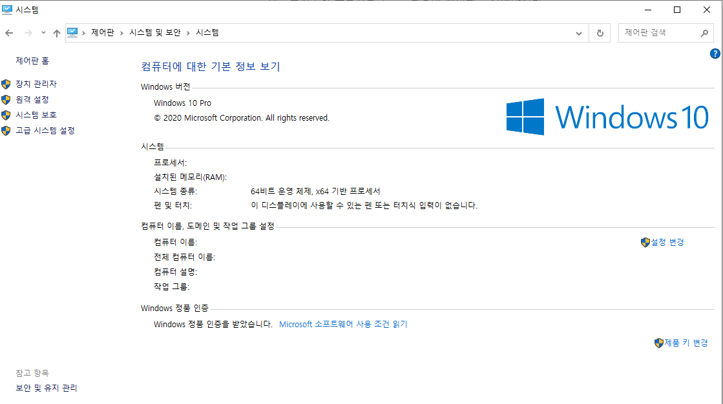
Task: Select 시스템 breadcrumb in address bar
Action: pos(207,33)
